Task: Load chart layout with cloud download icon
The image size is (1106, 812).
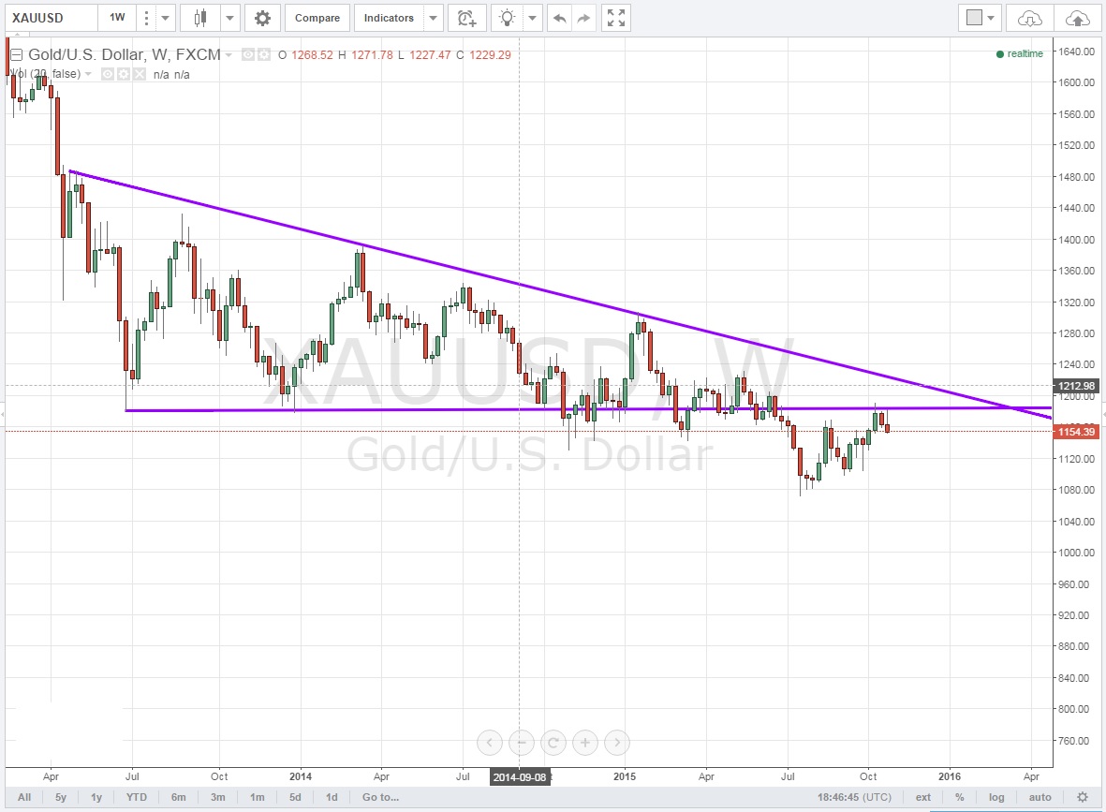Action: [1029, 18]
